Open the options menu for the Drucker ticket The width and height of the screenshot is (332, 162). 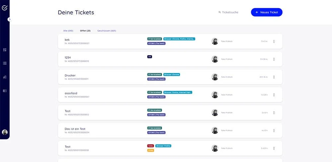point(274,77)
